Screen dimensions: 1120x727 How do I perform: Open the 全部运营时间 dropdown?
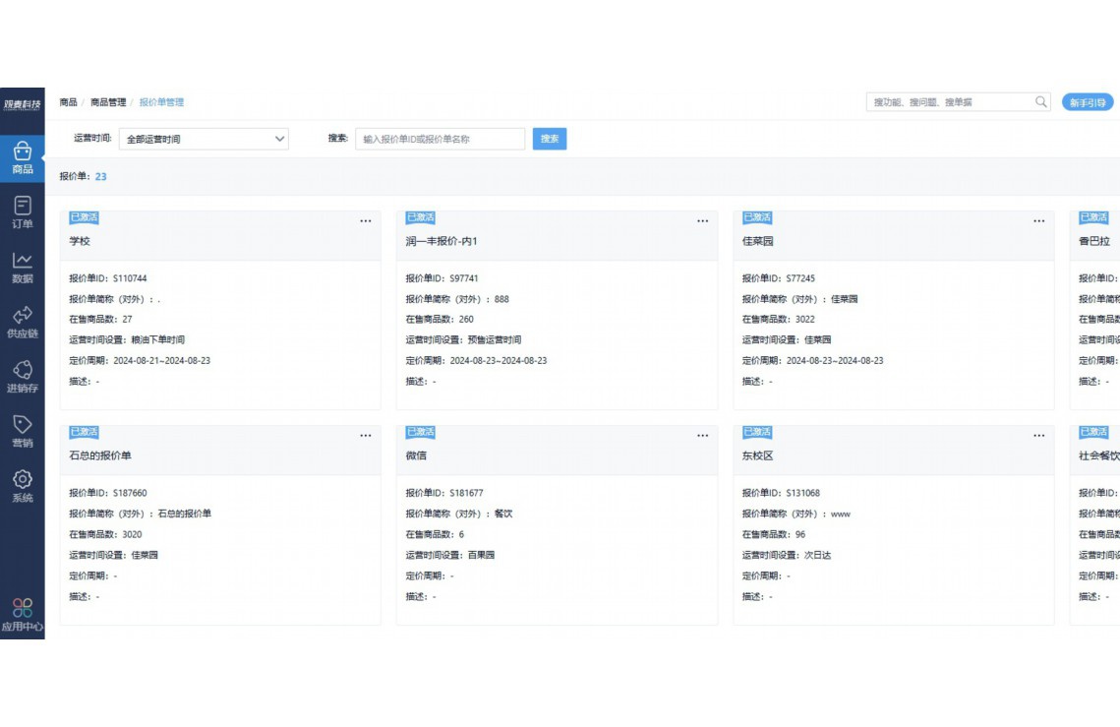pos(204,139)
